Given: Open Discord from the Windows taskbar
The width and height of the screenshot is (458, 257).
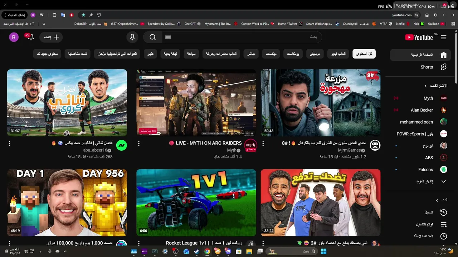Looking at the screenshot, I should [x=228, y=251].
